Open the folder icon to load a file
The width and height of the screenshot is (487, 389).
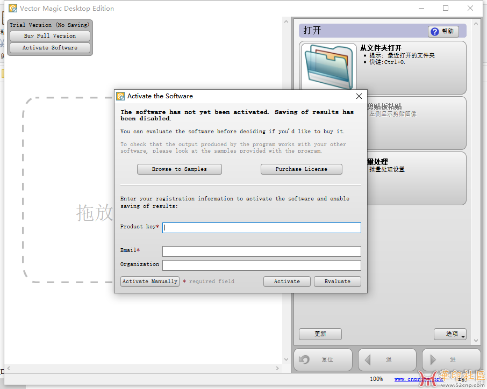(328, 67)
